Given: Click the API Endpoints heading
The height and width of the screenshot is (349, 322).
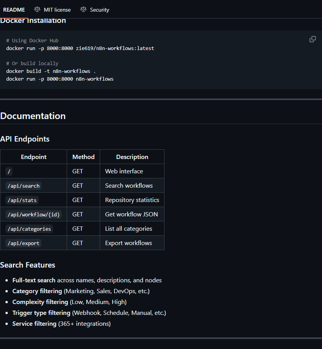Looking at the screenshot, I should (x=25, y=139).
